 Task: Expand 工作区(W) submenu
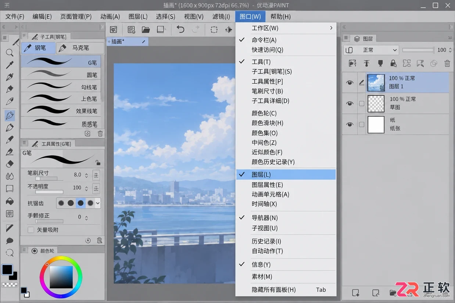(x=286, y=28)
